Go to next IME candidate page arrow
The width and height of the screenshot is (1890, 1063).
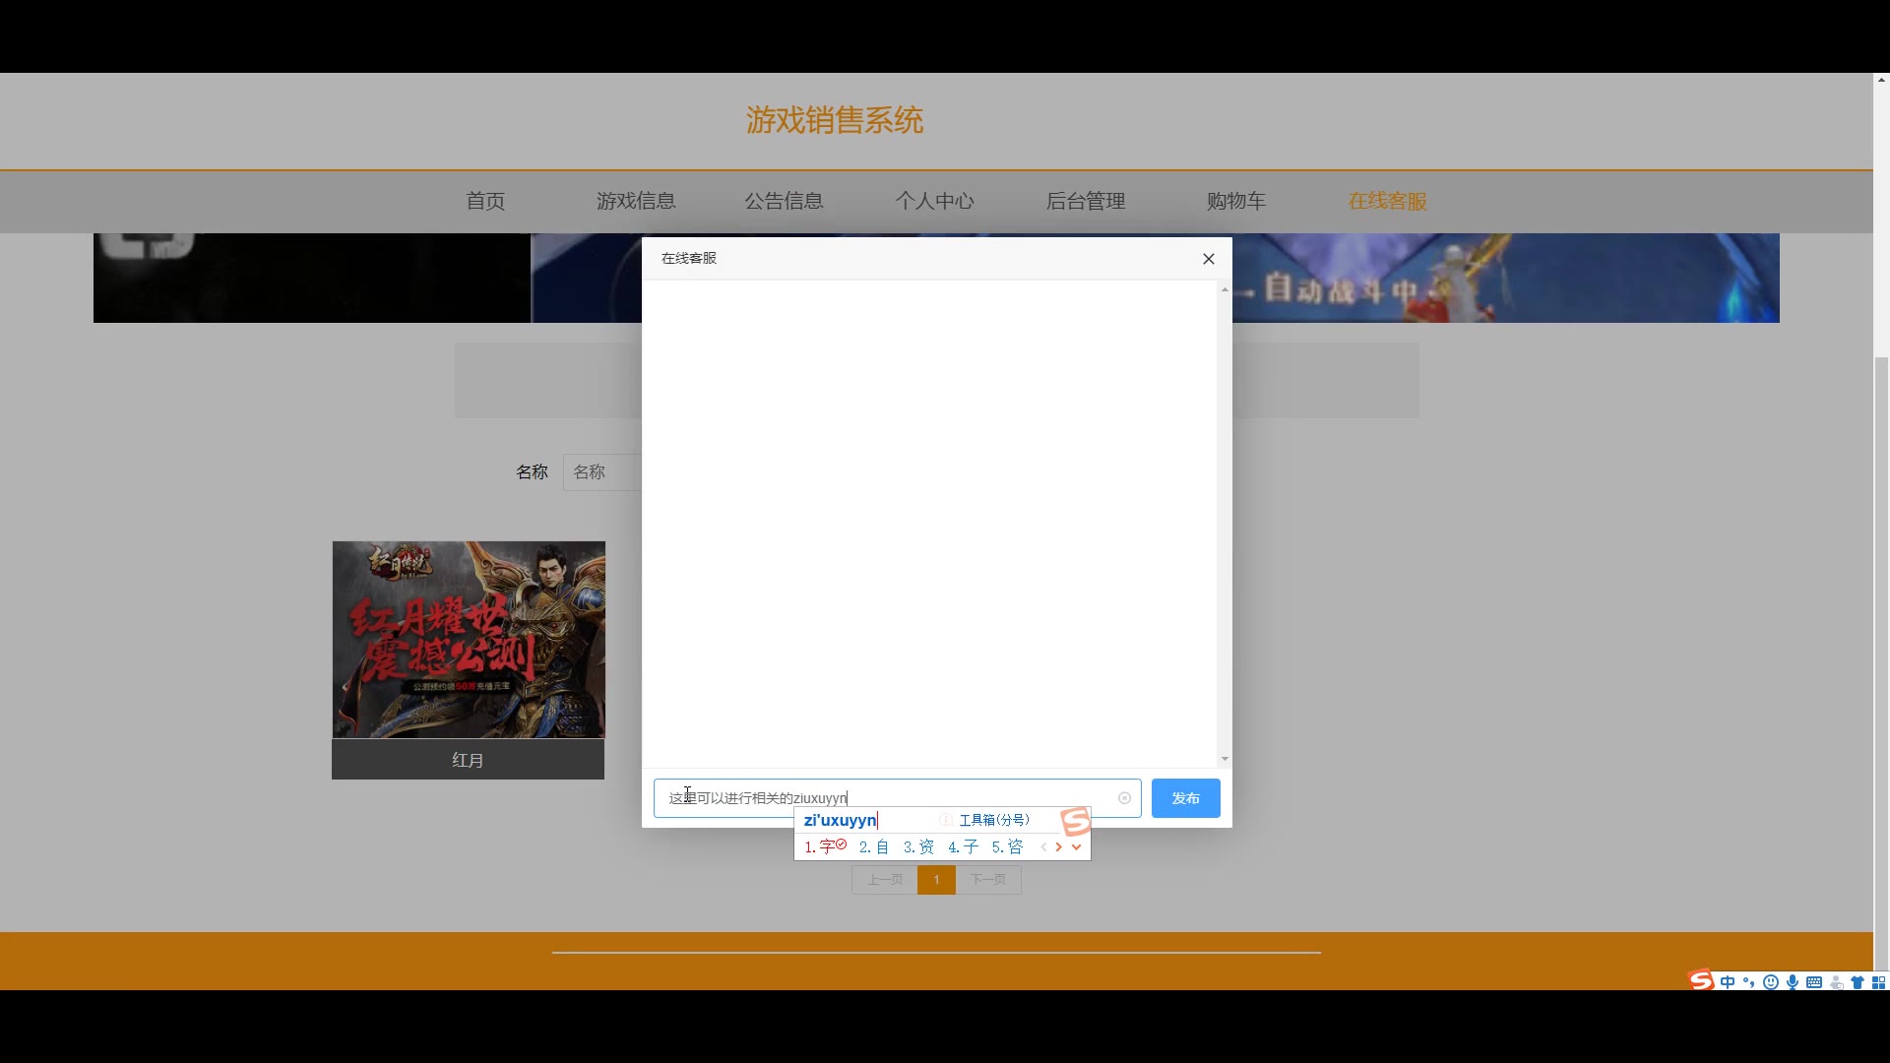pyautogui.click(x=1059, y=846)
